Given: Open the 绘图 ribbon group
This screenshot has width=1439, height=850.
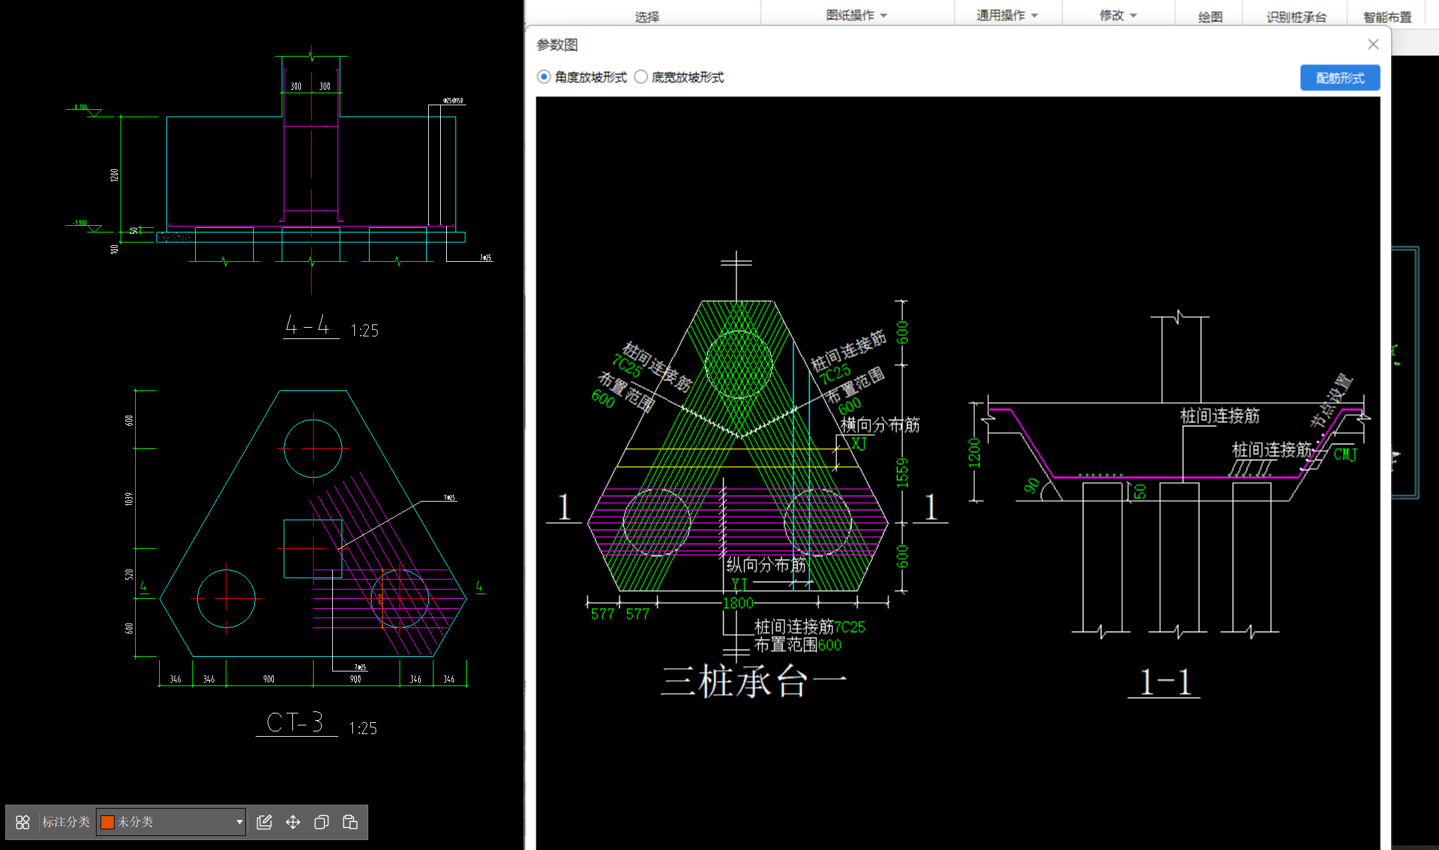Looking at the screenshot, I should coord(1210,17).
